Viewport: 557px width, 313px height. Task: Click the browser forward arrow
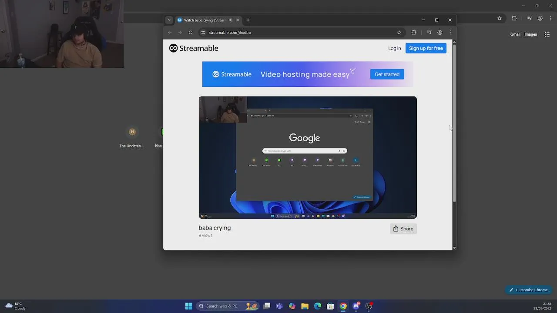point(180,33)
